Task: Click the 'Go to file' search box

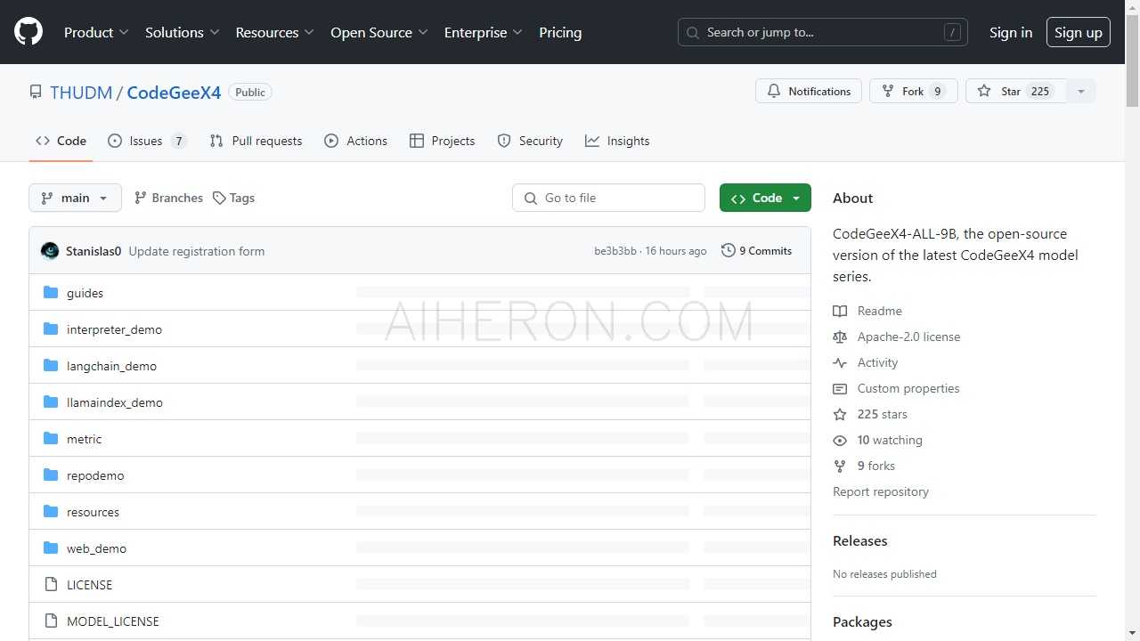Action: (608, 198)
